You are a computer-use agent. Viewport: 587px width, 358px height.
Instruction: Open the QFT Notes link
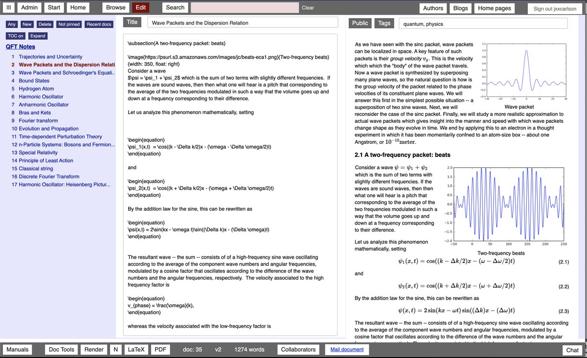point(21,47)
